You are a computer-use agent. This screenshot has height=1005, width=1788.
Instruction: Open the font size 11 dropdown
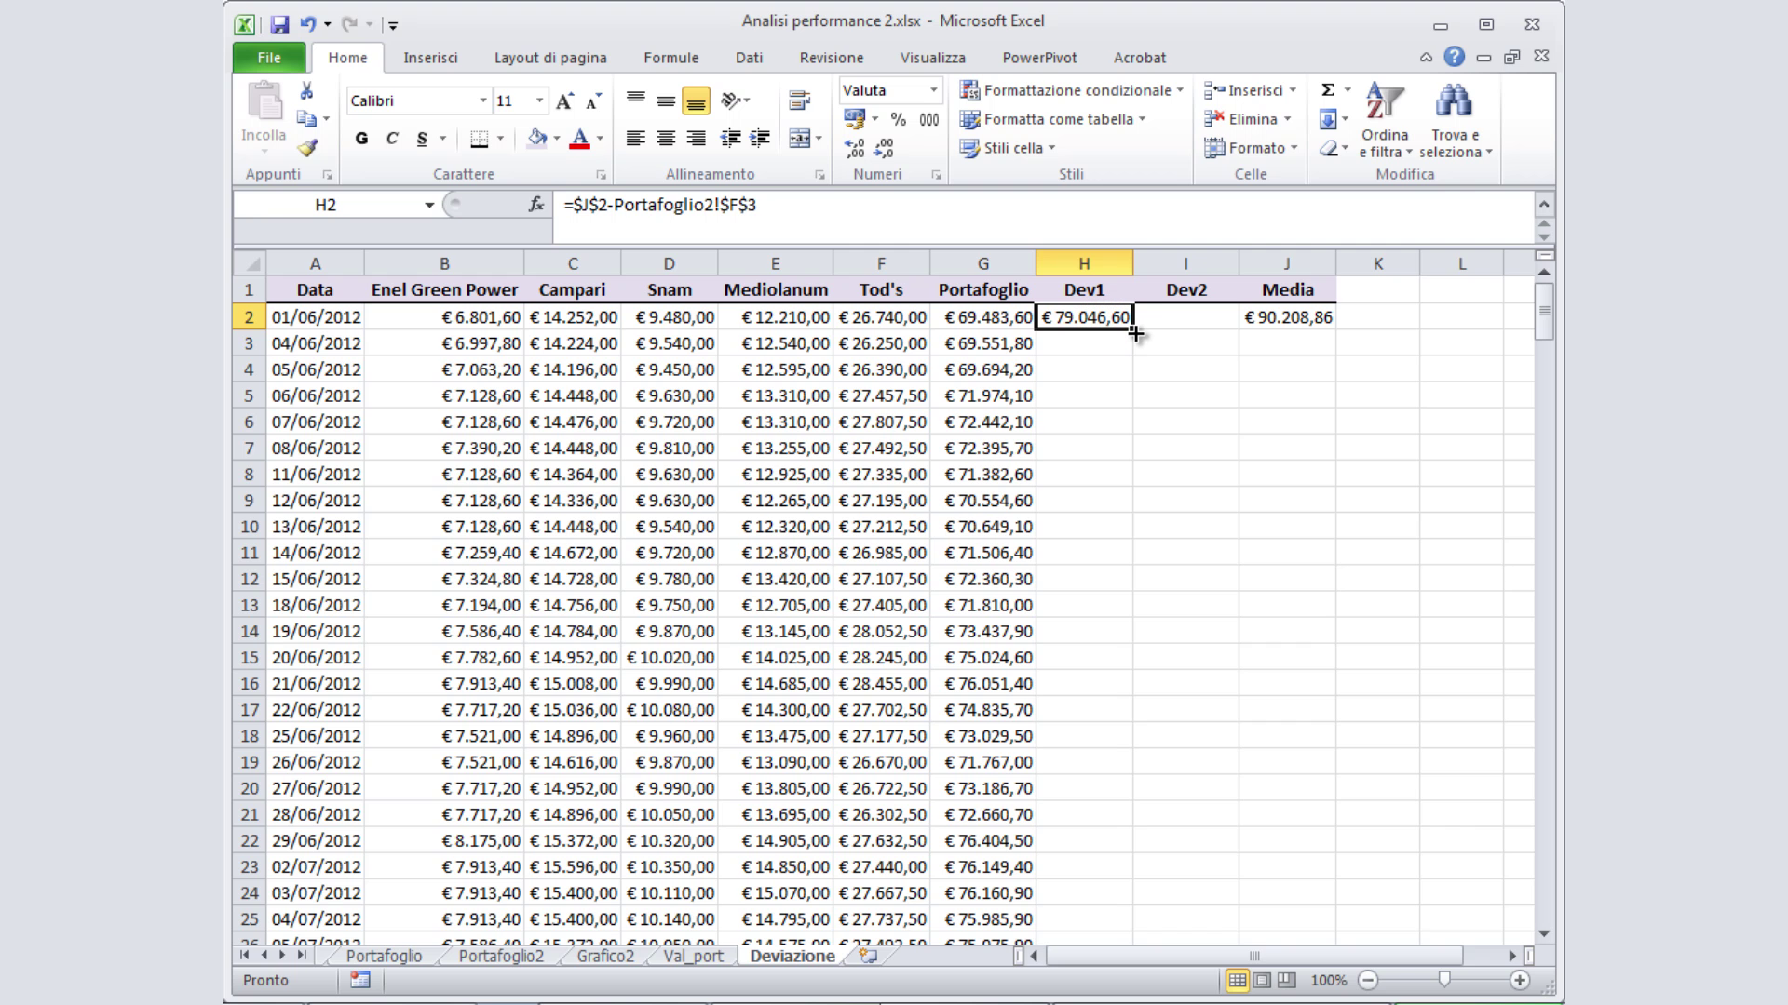(539, 100)
